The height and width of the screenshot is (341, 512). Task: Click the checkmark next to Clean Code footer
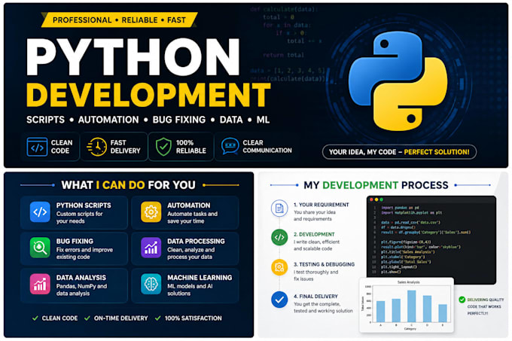(35, 318)
